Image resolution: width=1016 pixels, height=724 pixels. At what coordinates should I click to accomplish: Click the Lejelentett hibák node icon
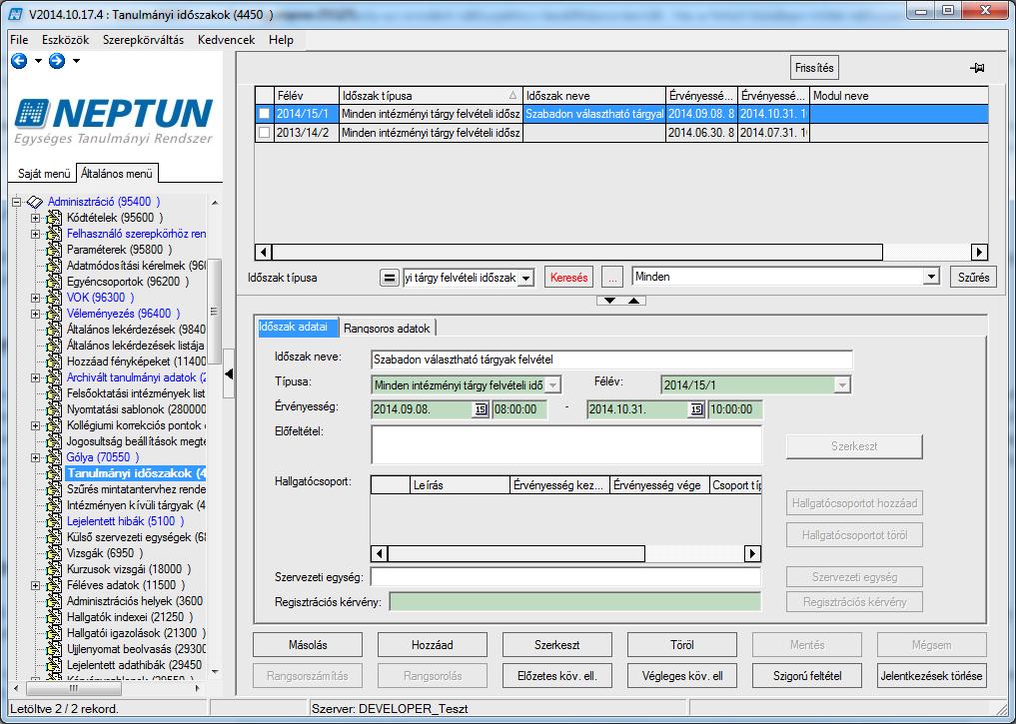tap(54, 521)
